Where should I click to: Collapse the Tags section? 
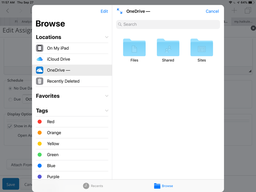(x=107, y=111)
